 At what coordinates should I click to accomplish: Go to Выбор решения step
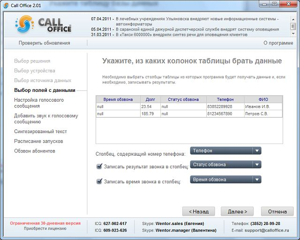pos(32,61)
